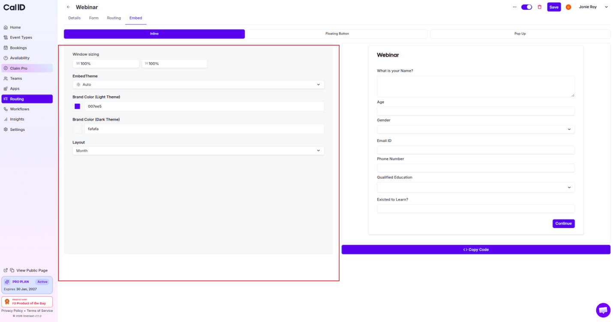Switch to the Form tab
Image resolution: width=613 pixels, height=322 pixels.
93,18
